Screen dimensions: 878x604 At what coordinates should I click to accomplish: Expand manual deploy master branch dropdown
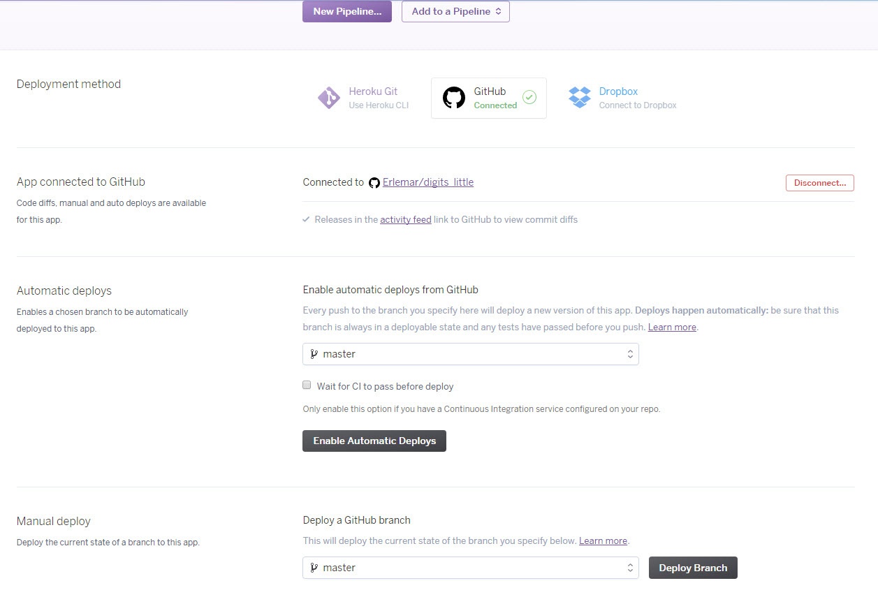470,568
